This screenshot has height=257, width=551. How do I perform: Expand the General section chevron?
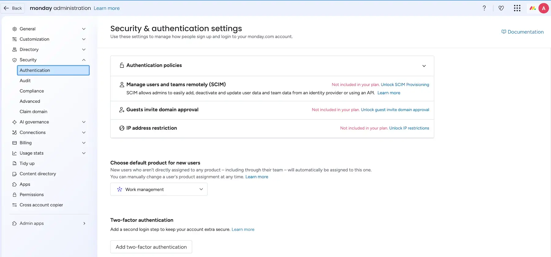(84, 29)
